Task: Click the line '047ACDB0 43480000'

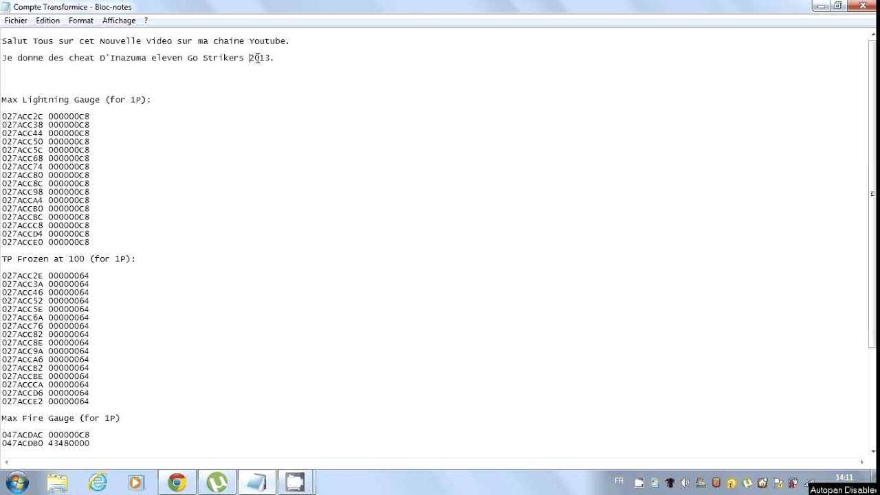Action: point(45,443)
